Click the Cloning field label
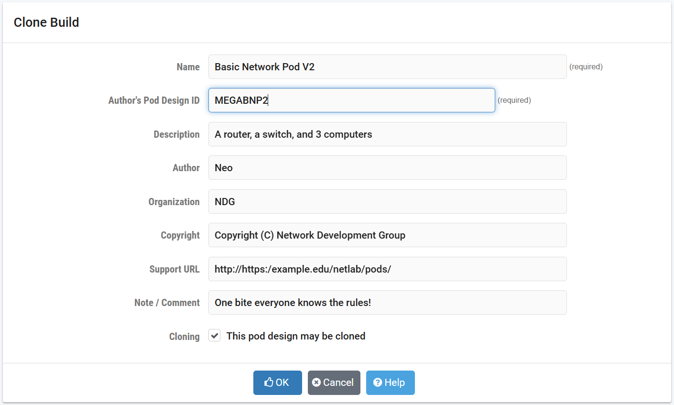This screenshot has height=405, width=674. (x=184, y=337)
